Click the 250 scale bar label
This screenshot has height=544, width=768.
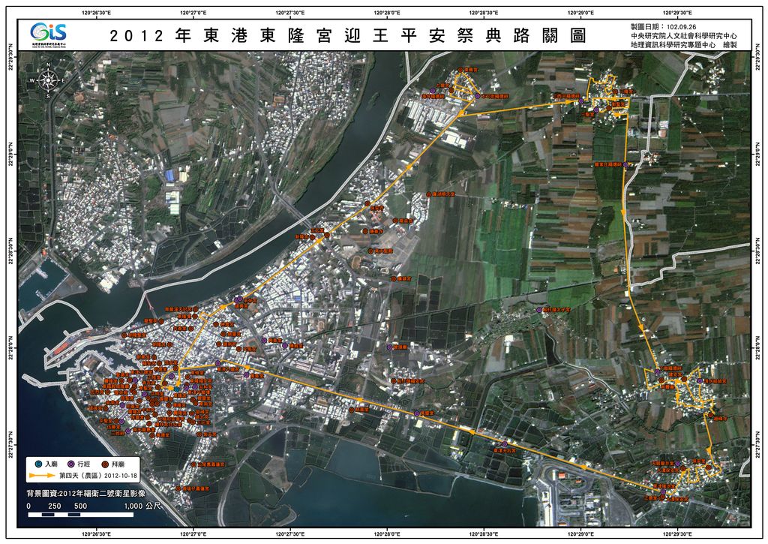[54, 506]
